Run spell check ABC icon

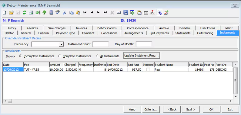click(58, 12)
